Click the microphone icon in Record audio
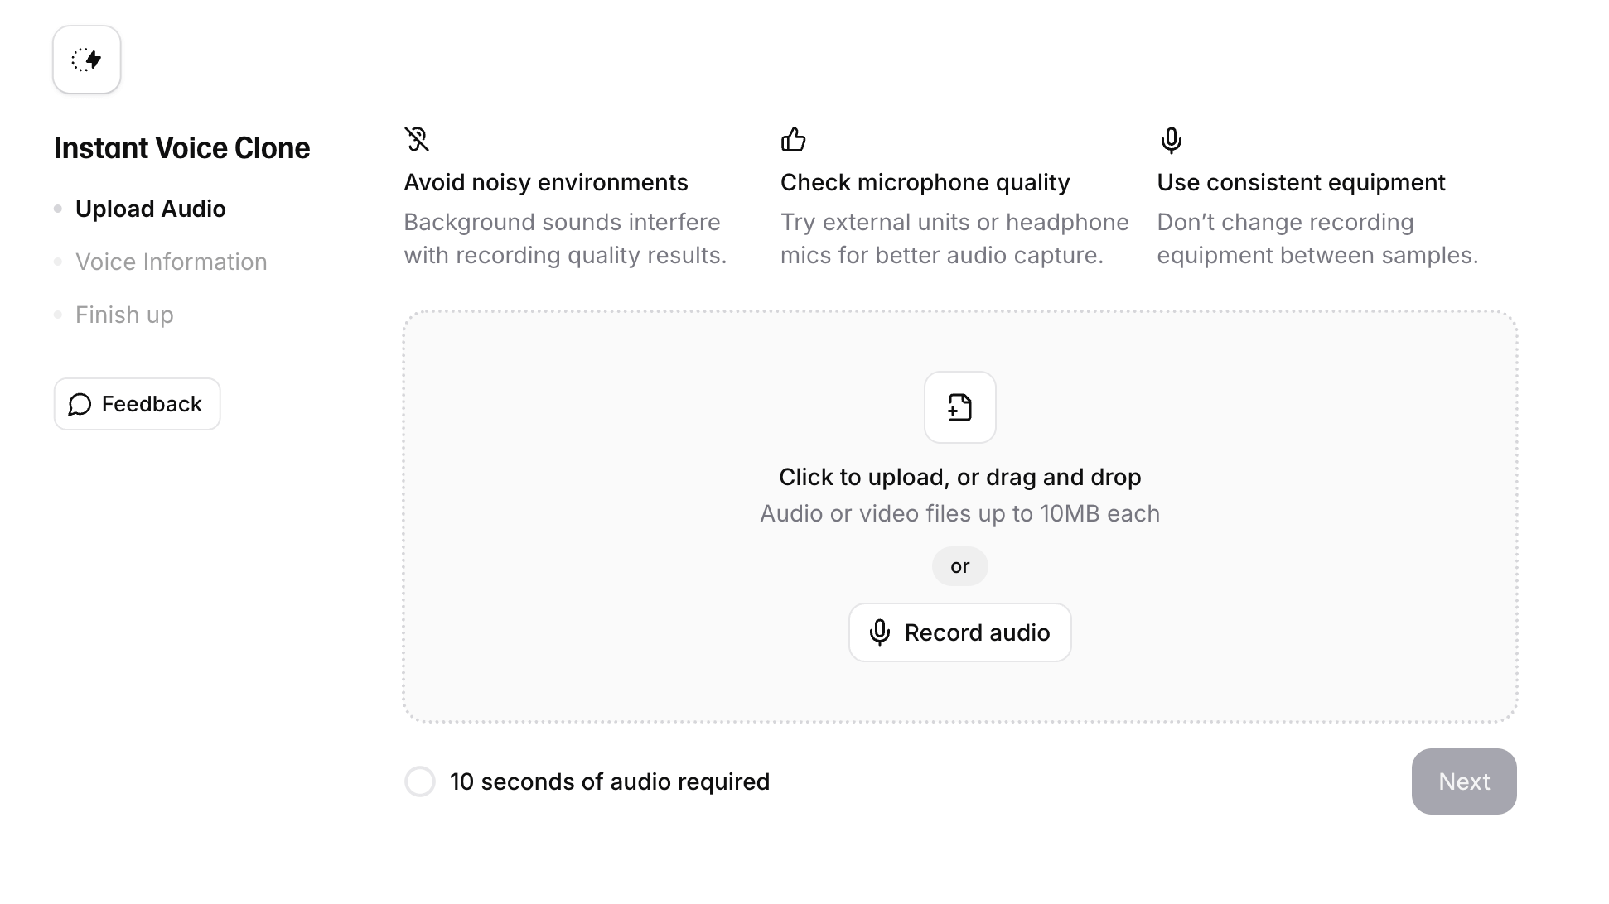 click(879, 632)
